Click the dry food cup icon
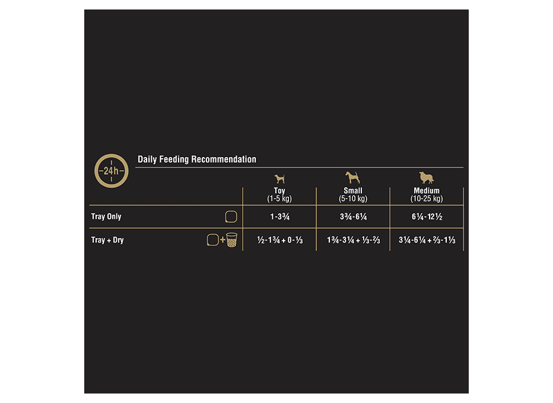 point(232,240)
